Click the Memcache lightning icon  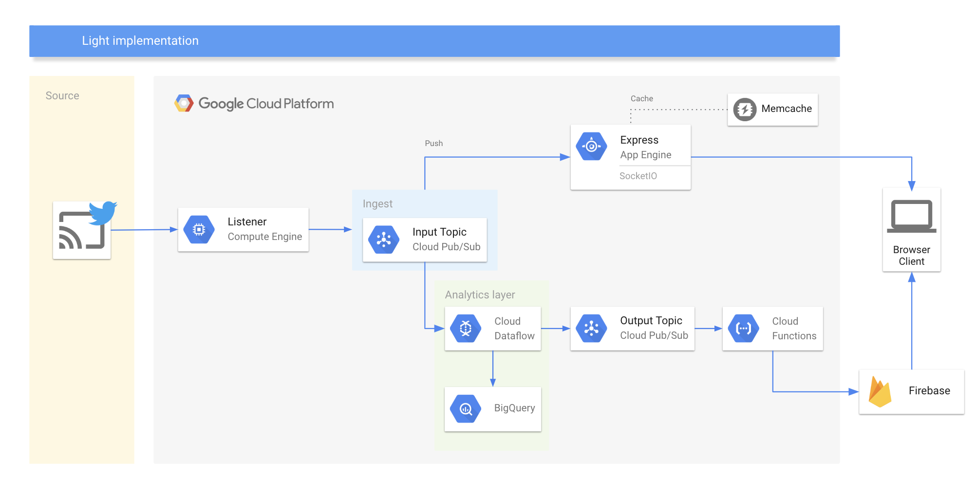point(745,110)
